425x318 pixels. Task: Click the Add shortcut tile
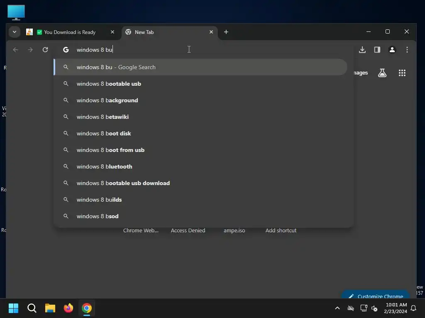click(x=281, y=230)
